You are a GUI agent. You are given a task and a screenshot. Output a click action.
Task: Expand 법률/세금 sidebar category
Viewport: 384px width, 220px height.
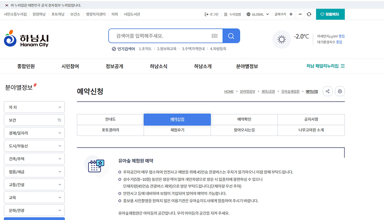(x=34, y=172)
